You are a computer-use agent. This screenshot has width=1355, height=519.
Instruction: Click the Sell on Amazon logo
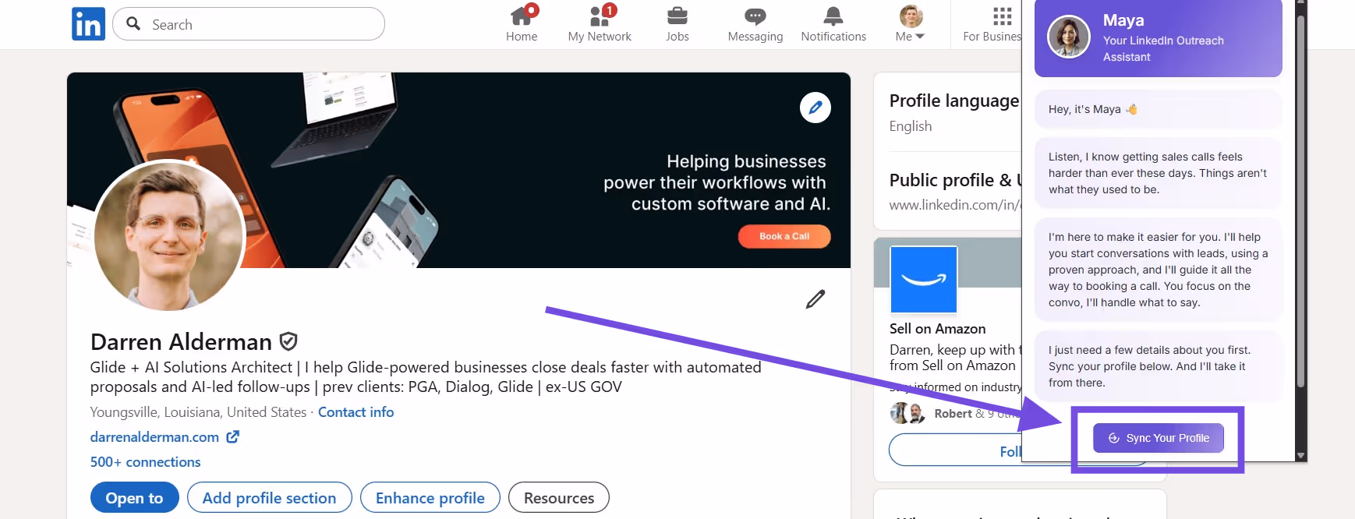(x=924, y=280)
